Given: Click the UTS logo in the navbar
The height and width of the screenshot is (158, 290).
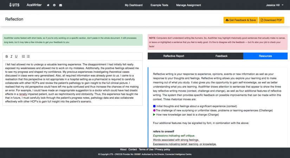Looking at the screenshot, I should [14, 5].
